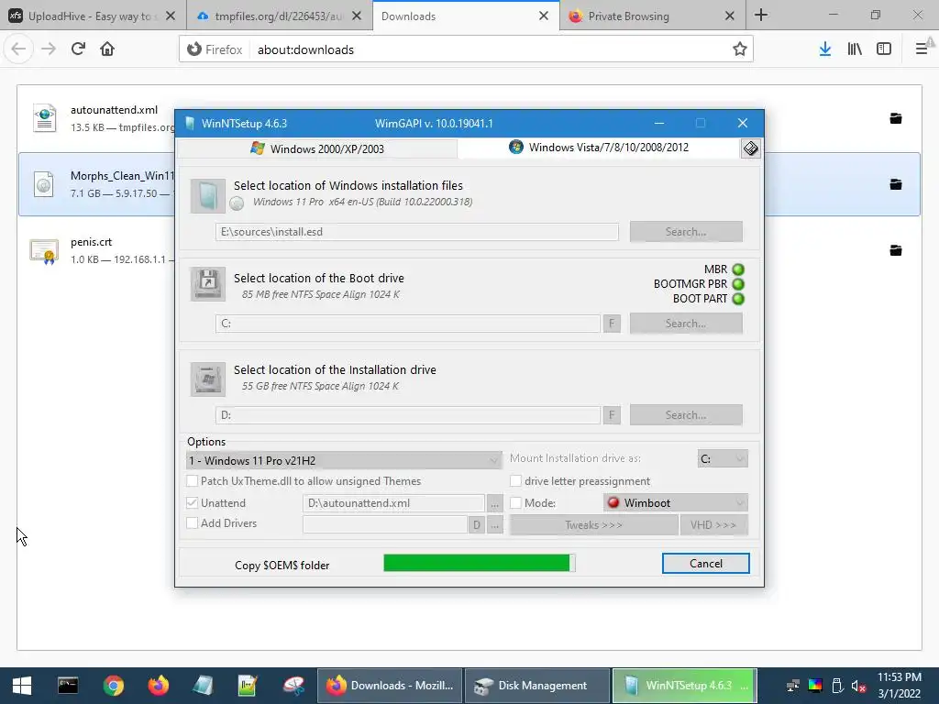Select the penis.crt download entry

click(x=469, y=250)
